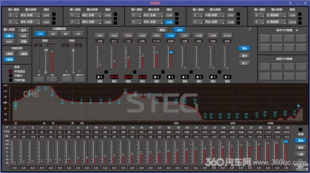Select the red-lit radio button in lower-left type panel
This screenshot has width=310, height=173.
pos(11,71)
